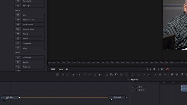Add a Channel Booleans node from the toolbar

click(111, 75)
